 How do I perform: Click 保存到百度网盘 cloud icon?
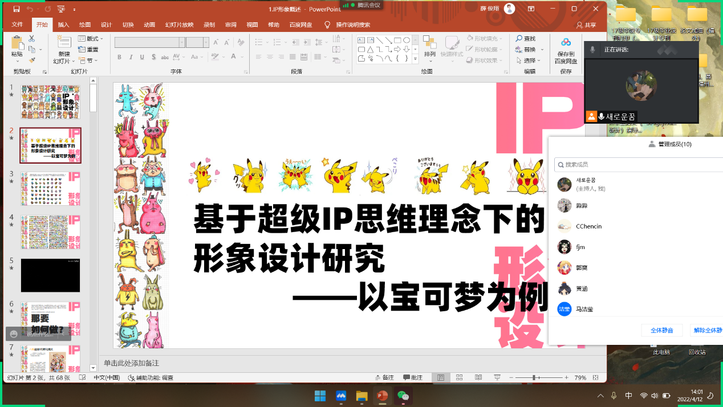click(566, 42)
